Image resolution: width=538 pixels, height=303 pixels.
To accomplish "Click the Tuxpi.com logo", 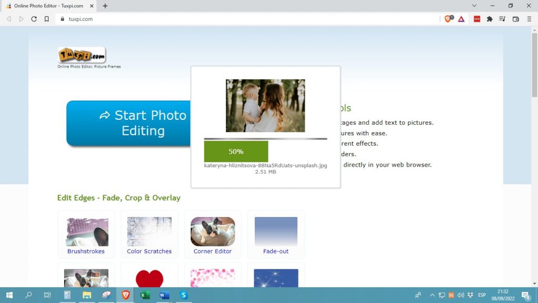I will tap(82, 55).
